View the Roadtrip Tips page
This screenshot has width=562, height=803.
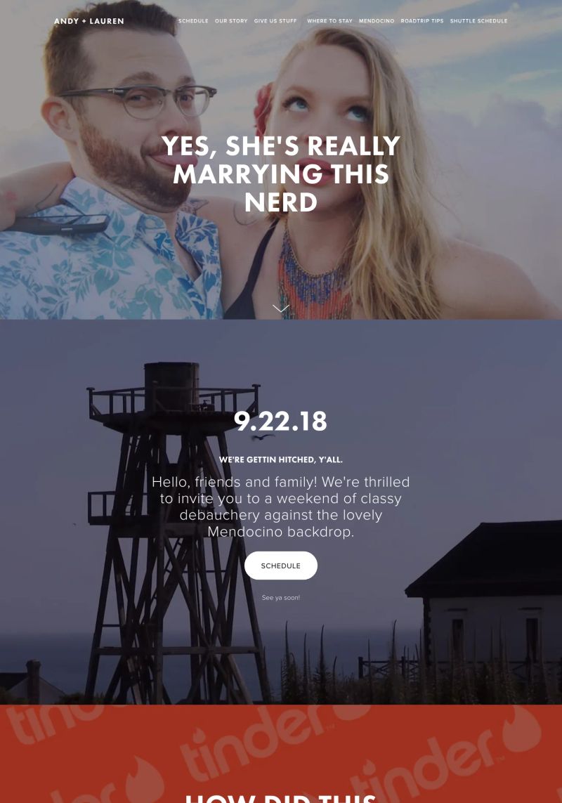pyautogui.click(x=422, y=21)
